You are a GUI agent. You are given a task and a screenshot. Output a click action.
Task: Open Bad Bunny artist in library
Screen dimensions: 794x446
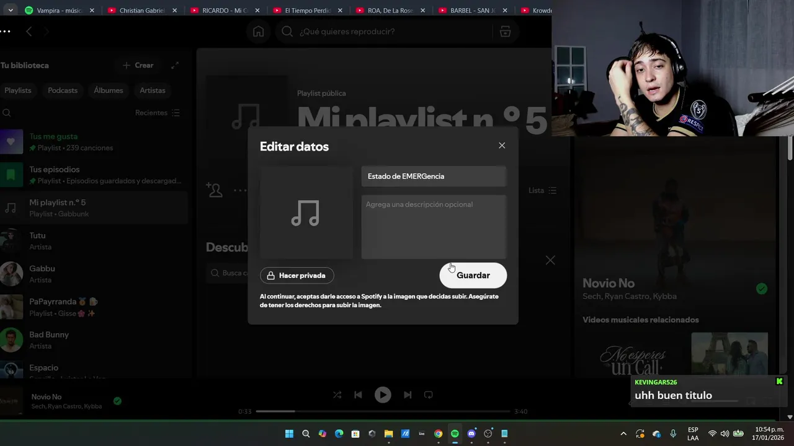(93, 340)
